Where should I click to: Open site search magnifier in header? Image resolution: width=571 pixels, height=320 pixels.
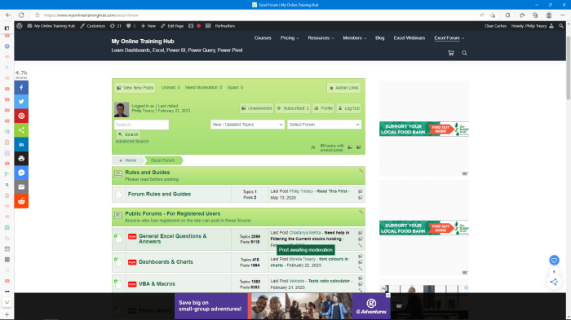(x=464, y=53)
